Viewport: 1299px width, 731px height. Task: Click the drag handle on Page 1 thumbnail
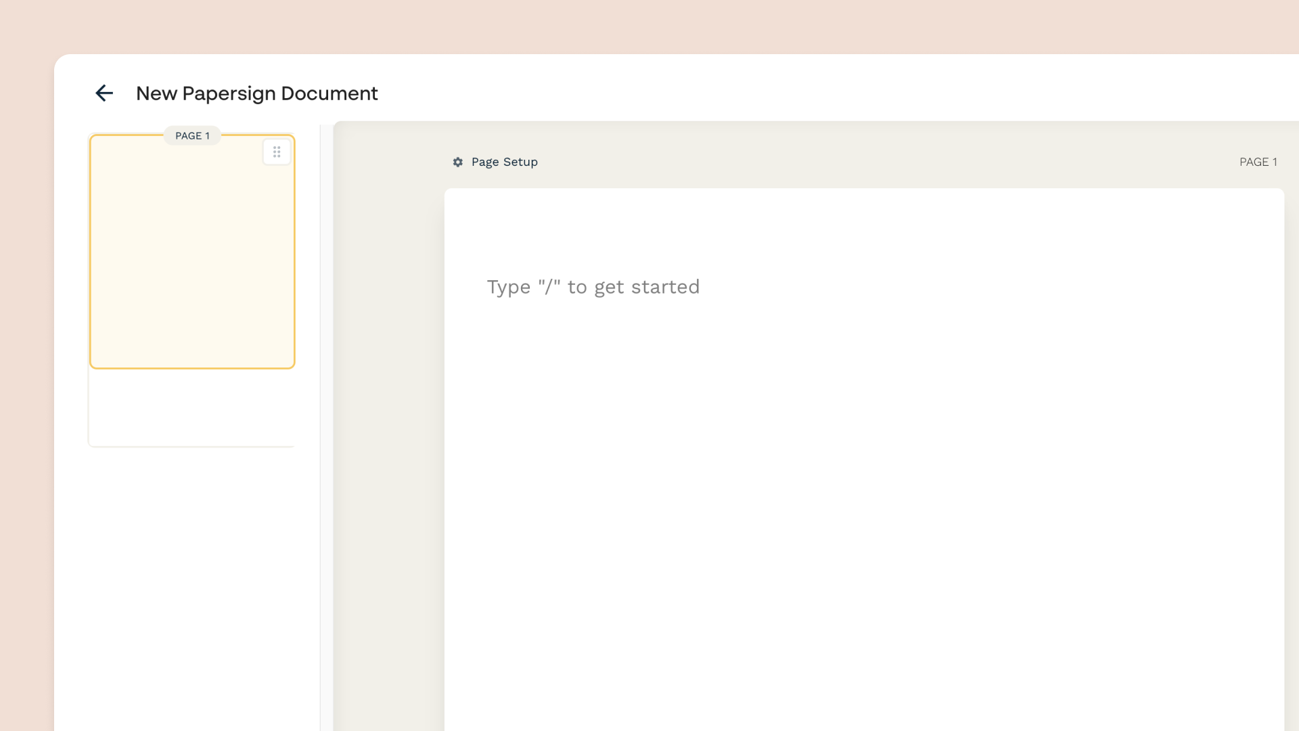coord(277,152)
